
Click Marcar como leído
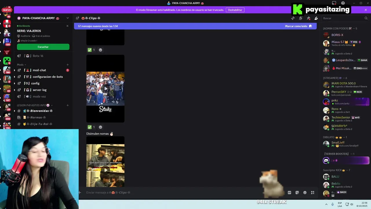(298, 26)
